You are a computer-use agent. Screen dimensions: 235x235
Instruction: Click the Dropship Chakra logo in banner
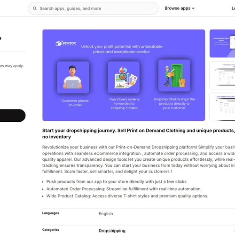[x=66, y=43]
